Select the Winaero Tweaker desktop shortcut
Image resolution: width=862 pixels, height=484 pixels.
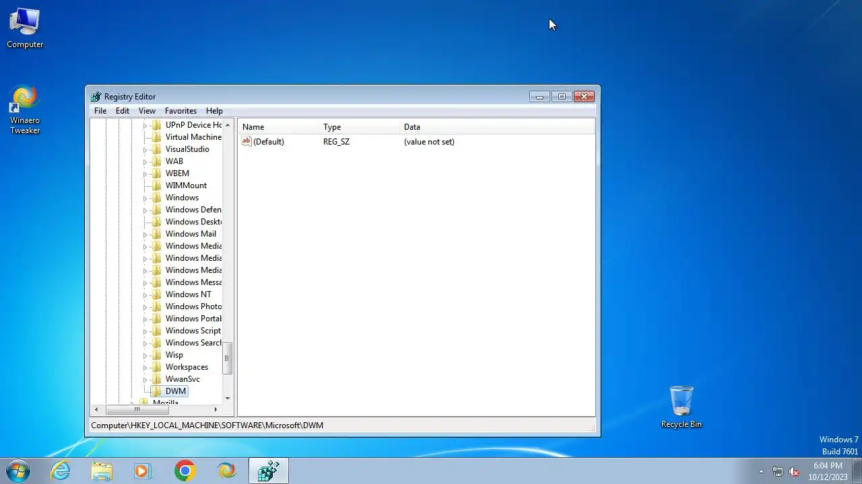pyautogui.click(x=25, y=110)
